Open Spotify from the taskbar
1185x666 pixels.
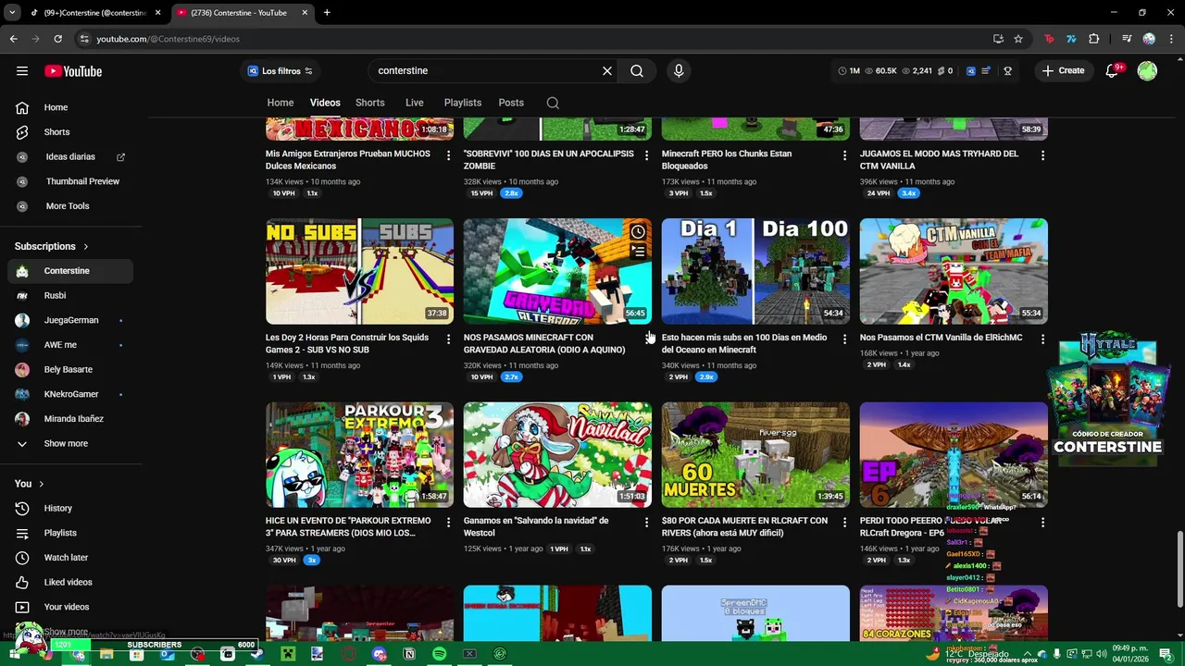pos(439,654)
